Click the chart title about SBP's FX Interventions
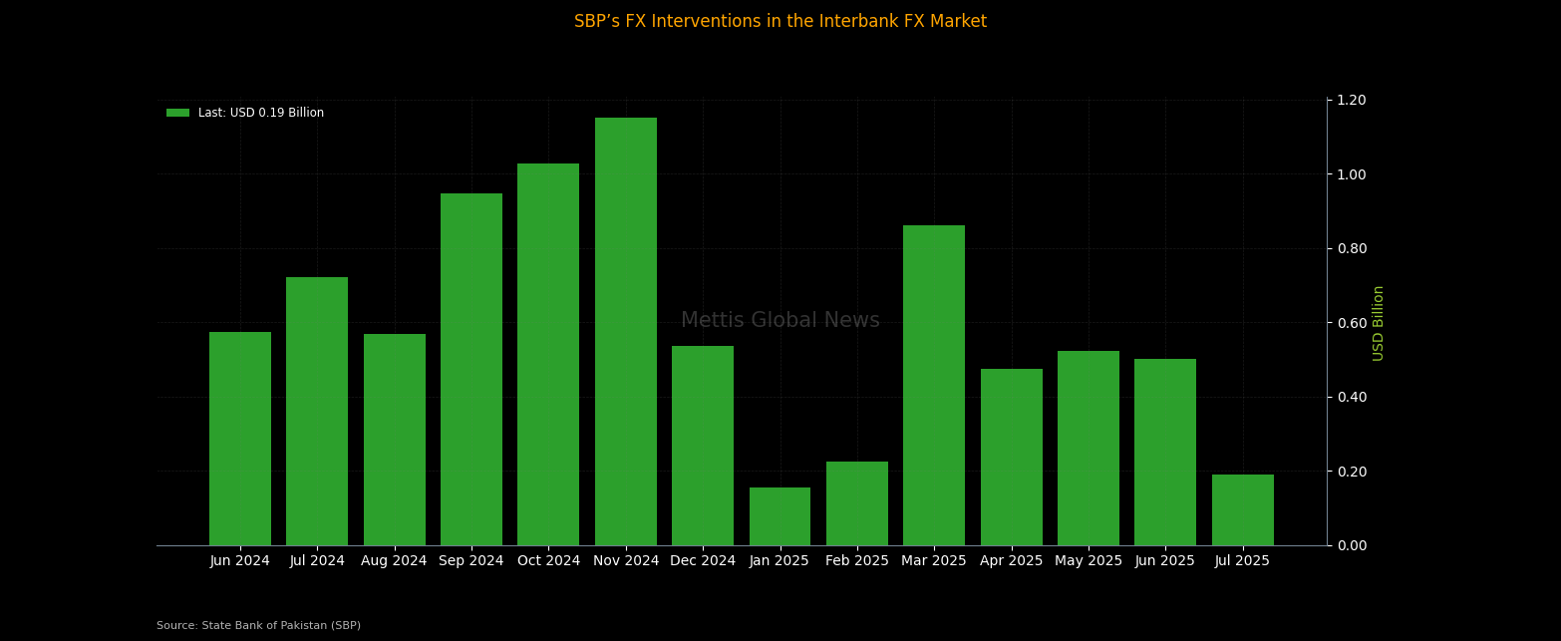 (x=780, y=22)
